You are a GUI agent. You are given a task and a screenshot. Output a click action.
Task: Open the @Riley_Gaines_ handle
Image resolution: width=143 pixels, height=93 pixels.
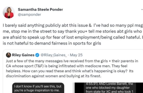click(54, 55)
